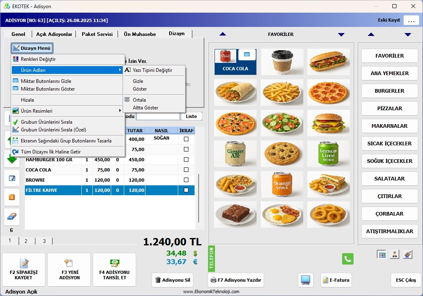Click the Liste button
423x296 pixels.
coord(191,116)
